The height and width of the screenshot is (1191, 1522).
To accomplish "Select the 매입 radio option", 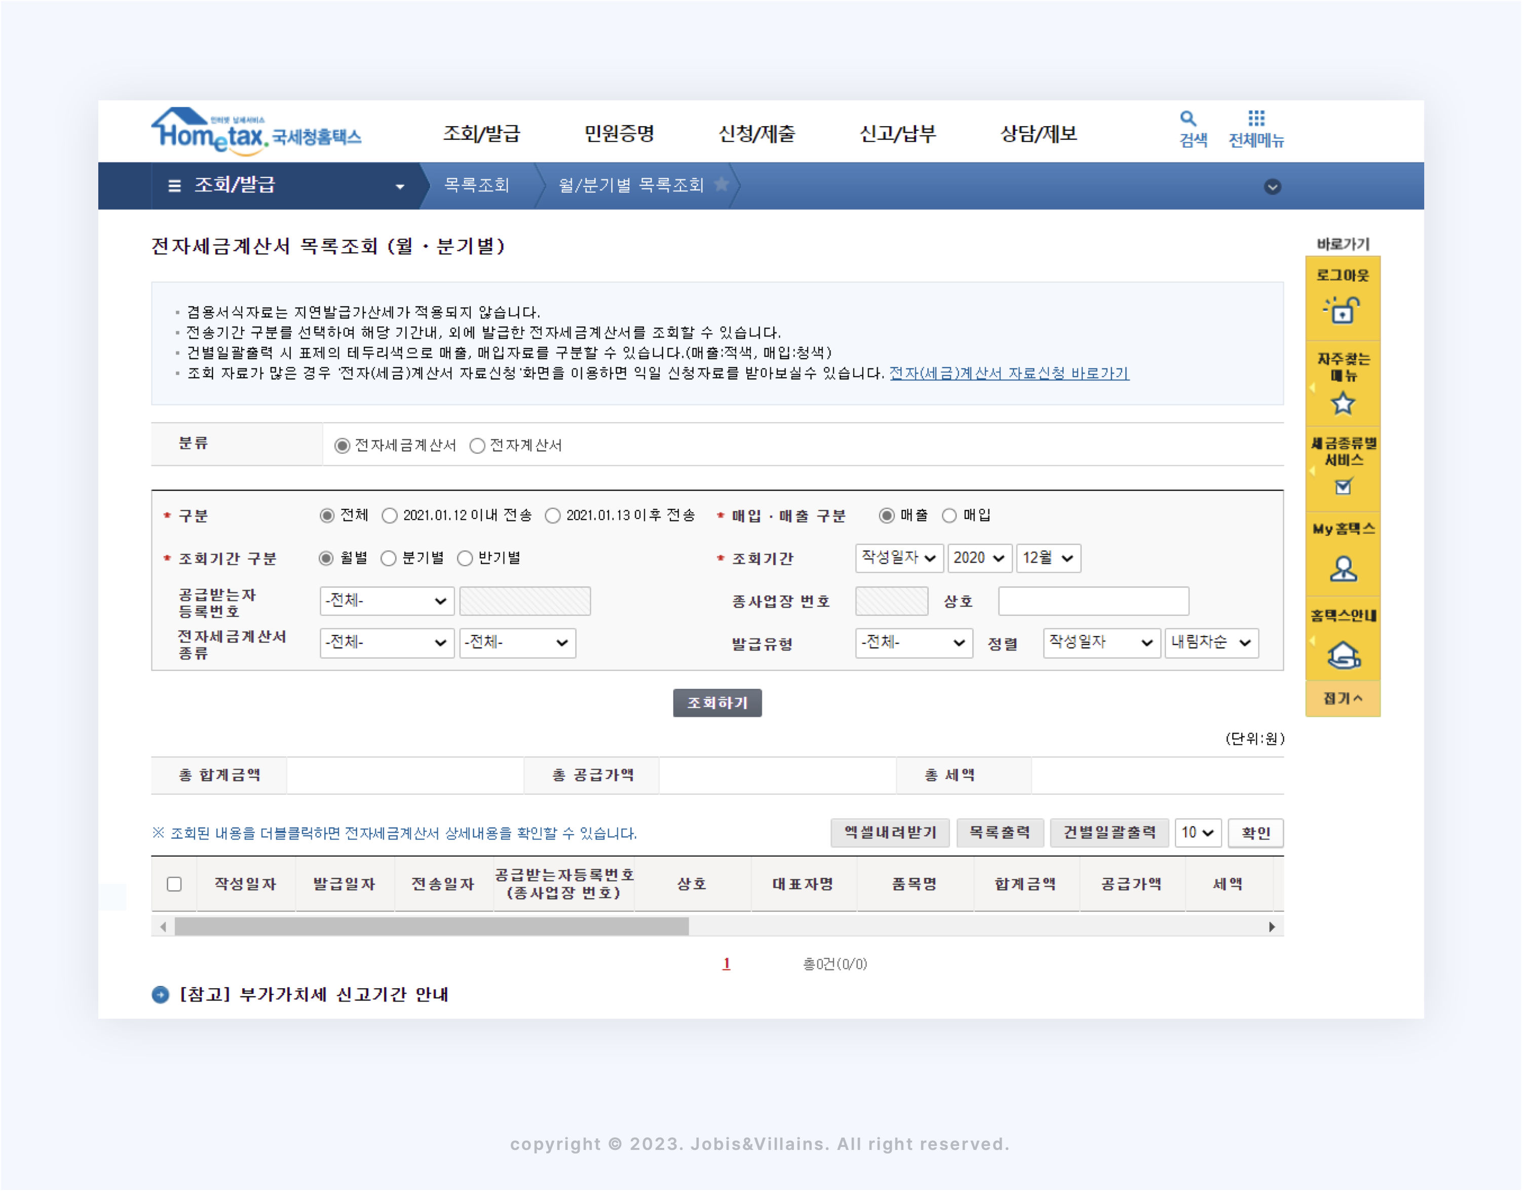I will click(x=949, y=515).
